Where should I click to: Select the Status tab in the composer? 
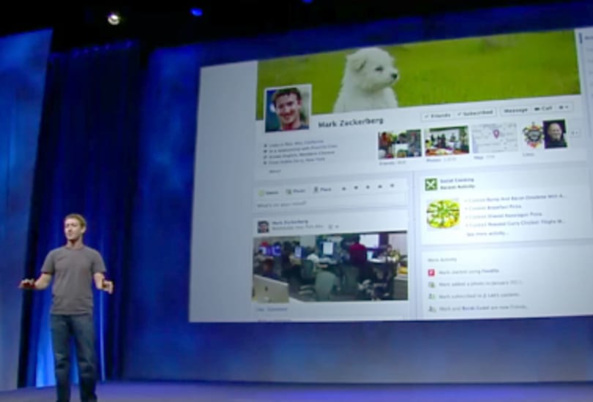point(269,192)
